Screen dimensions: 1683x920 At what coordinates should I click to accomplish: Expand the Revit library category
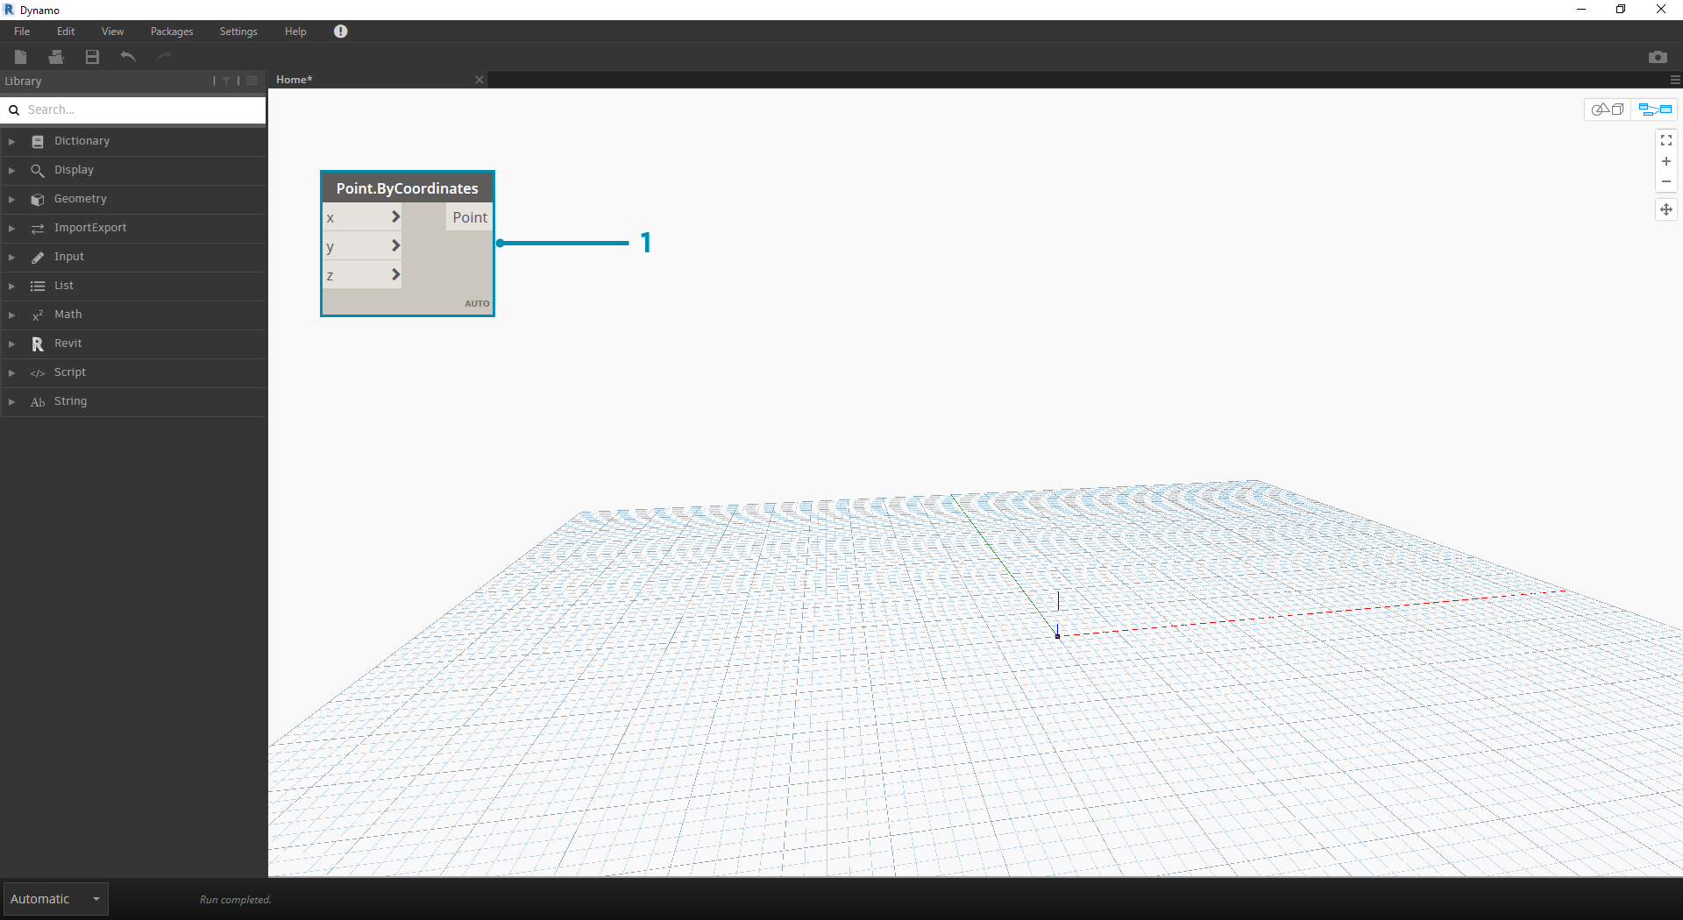click(67, 343)
